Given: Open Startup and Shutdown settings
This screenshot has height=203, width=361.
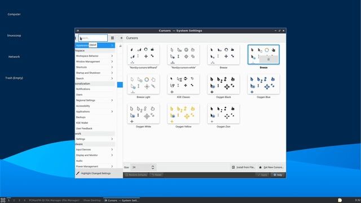Looking at the screenshot, I should 95,73.
